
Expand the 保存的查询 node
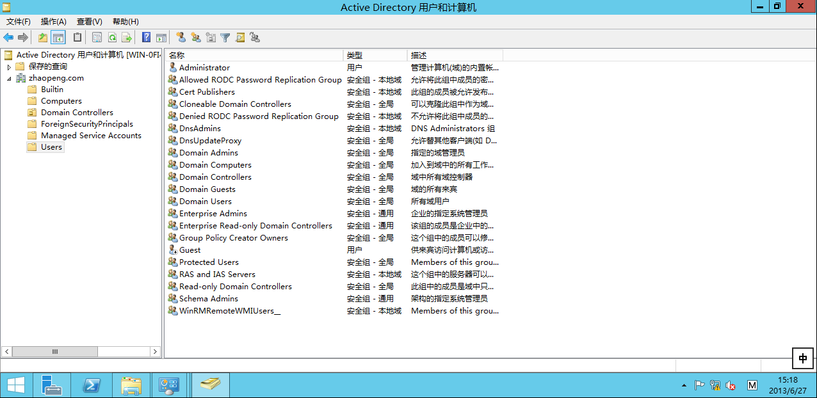[x=9, y=67]
